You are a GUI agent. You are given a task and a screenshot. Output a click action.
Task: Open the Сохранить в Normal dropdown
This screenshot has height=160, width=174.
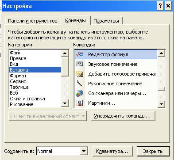point(84,151)
